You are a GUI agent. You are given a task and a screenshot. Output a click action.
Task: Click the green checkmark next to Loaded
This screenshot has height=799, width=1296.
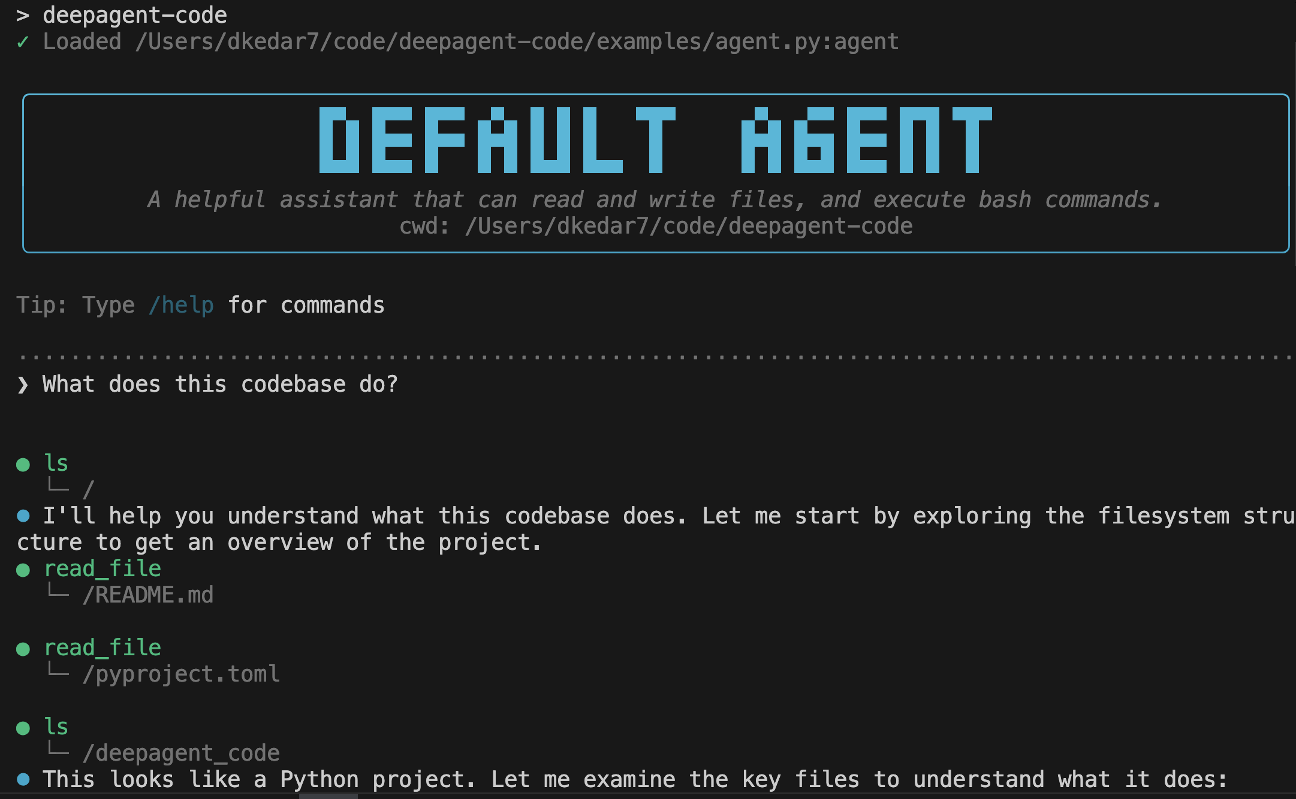point(23,42)
